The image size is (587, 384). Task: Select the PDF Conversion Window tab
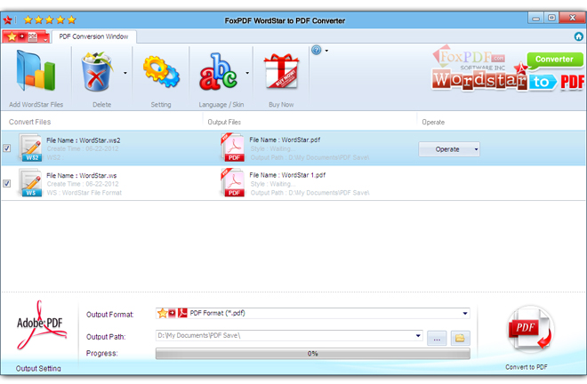coord(93,36)
